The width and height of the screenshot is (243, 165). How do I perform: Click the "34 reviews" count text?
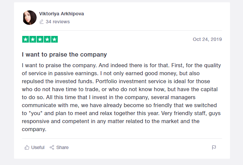pos(58,22)
